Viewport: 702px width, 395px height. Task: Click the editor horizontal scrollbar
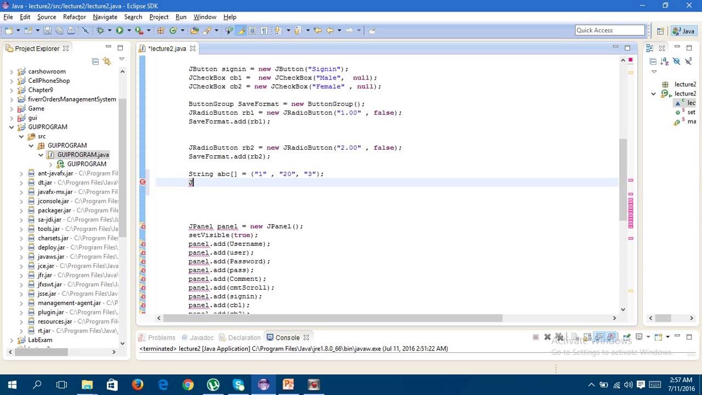point(333,318)
